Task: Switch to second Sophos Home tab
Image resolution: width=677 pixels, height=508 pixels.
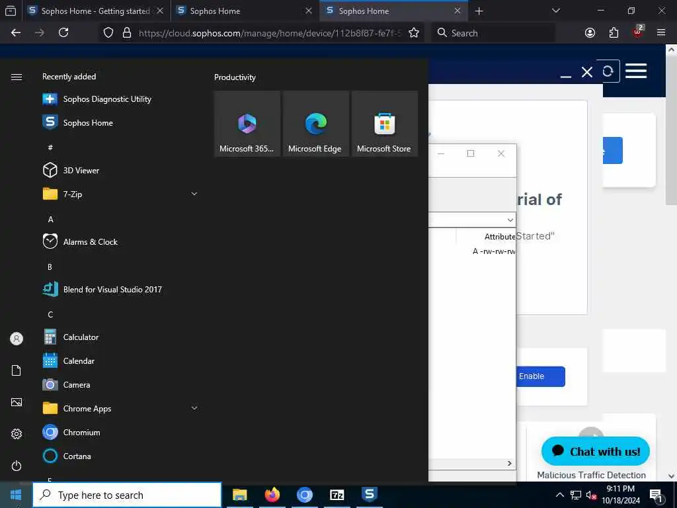Action: (245, 11)
